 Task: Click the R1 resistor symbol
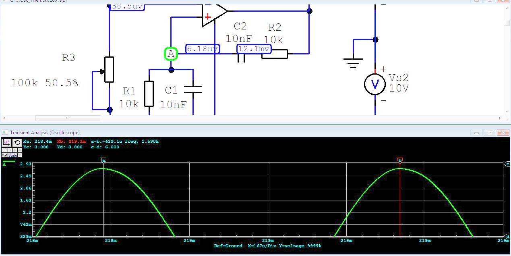[x=149, y=94]
